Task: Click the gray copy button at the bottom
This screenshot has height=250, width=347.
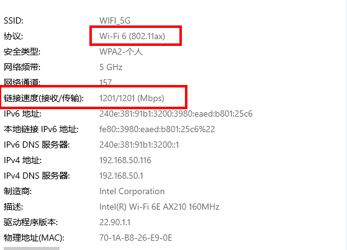Action: [x=32, y=249]
